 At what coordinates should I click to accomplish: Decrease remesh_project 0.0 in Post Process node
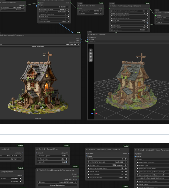tap(111, 28)
